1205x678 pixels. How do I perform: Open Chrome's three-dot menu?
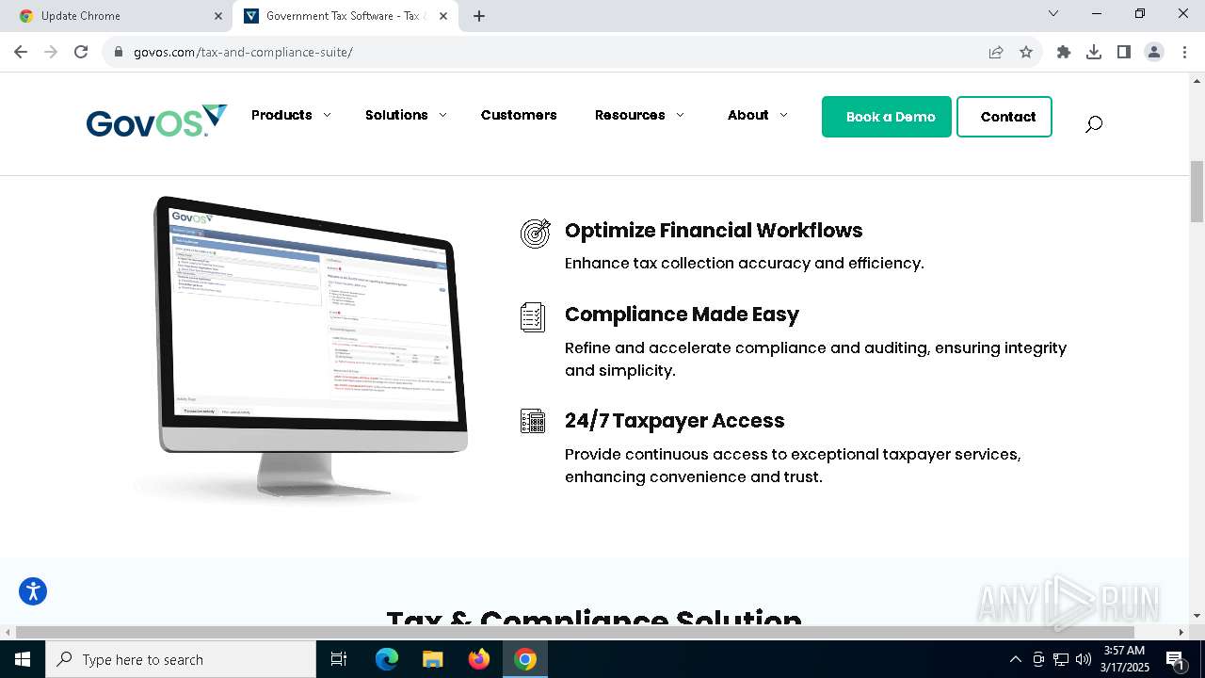pyautogui.click(x=1183, y=52)
